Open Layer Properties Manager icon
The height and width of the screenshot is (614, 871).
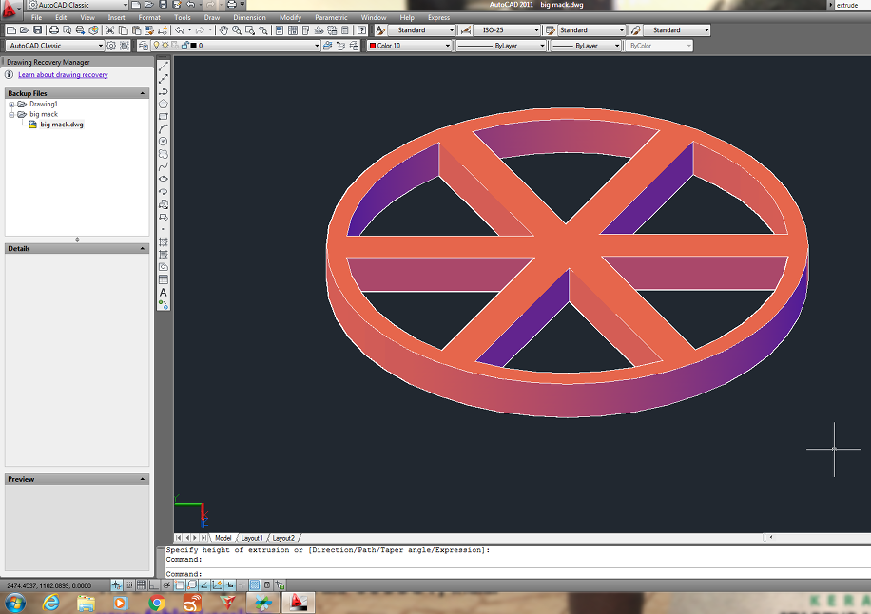[144, 46]
